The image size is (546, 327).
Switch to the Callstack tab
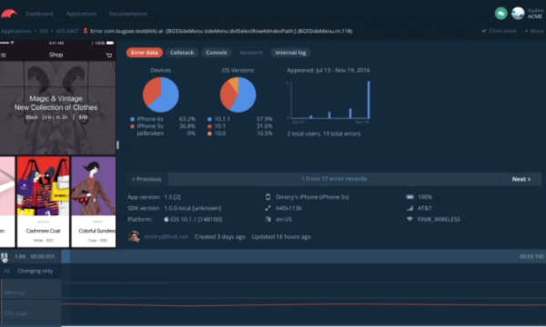tap(182, 53)
